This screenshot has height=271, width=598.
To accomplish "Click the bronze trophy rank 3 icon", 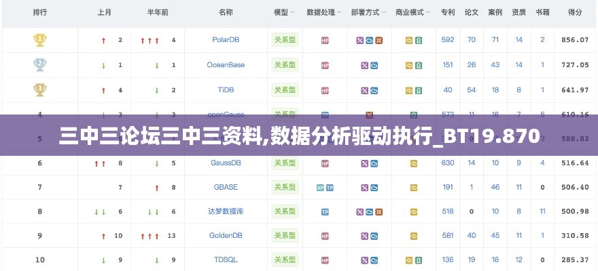I will [39, 90].
